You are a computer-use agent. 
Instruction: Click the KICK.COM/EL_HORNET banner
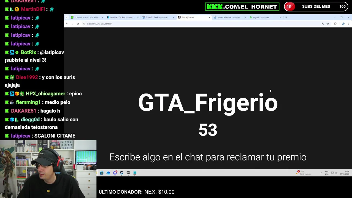click(x=242, y=7)
